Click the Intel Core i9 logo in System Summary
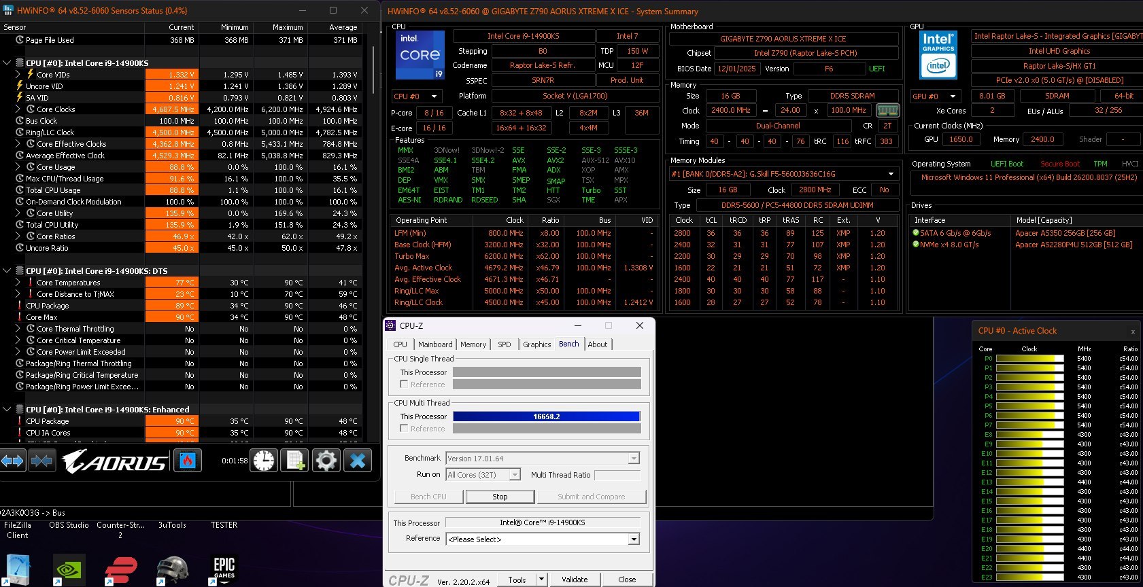Image resolution: width=1143 pixels, height=587 pixels. point(420,55)
